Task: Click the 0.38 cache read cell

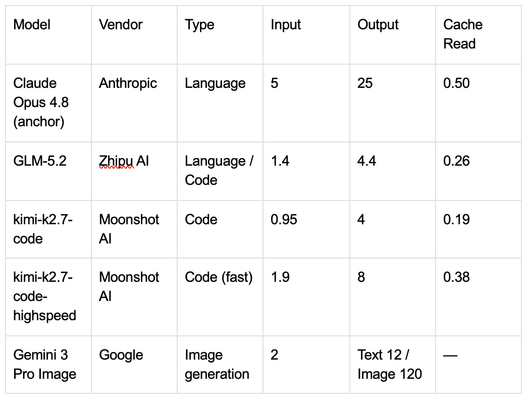Action: pos(479,296)
